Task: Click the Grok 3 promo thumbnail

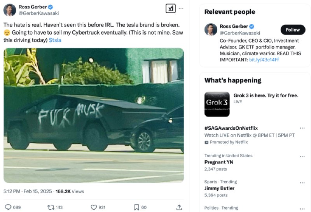Action: pyautogui.click(x=217, y=104)
